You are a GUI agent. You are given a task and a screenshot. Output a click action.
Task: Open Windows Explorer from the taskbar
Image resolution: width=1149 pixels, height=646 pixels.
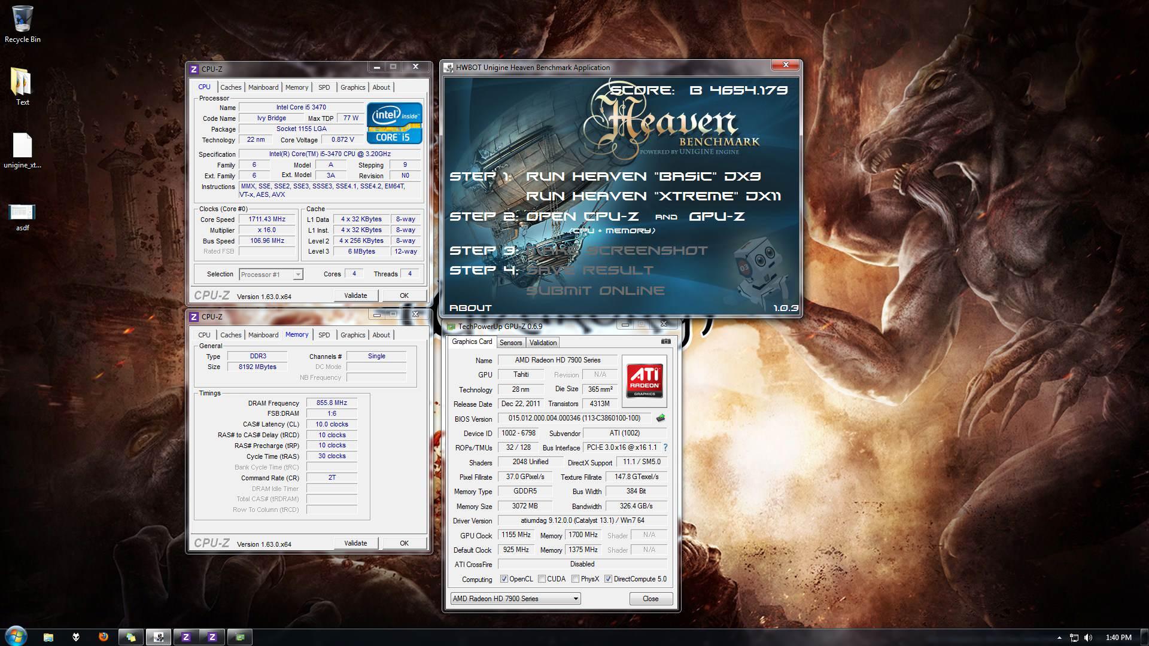[48, 637]
